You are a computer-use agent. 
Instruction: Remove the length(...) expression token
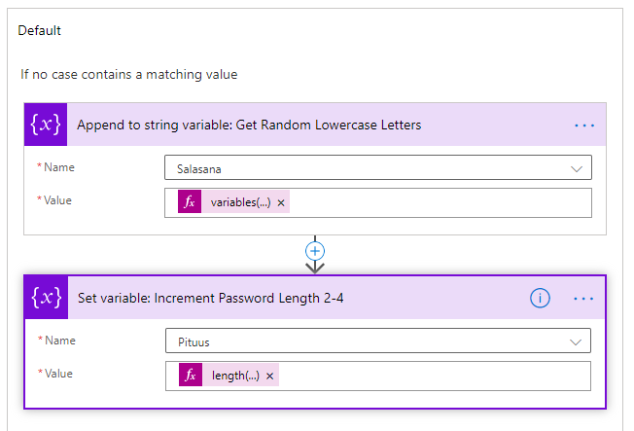[269, 376]
